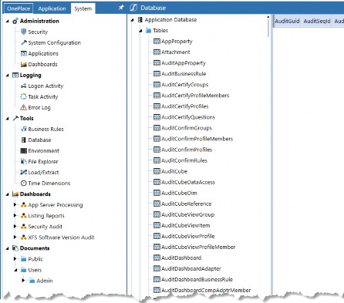Image resolution: width=344 pixels, height=303 pixels.
Task: Collapse the Logging section
Action: coord(8,76)
